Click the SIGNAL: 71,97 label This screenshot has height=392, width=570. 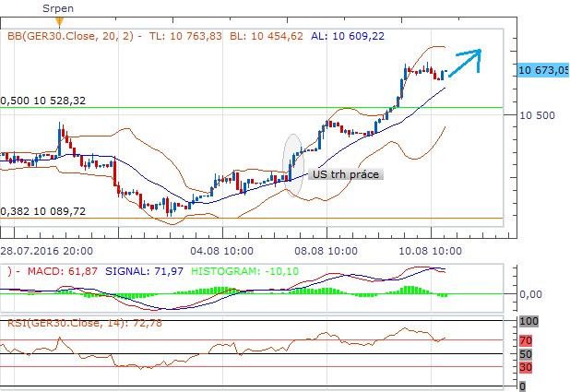(134, 271)
